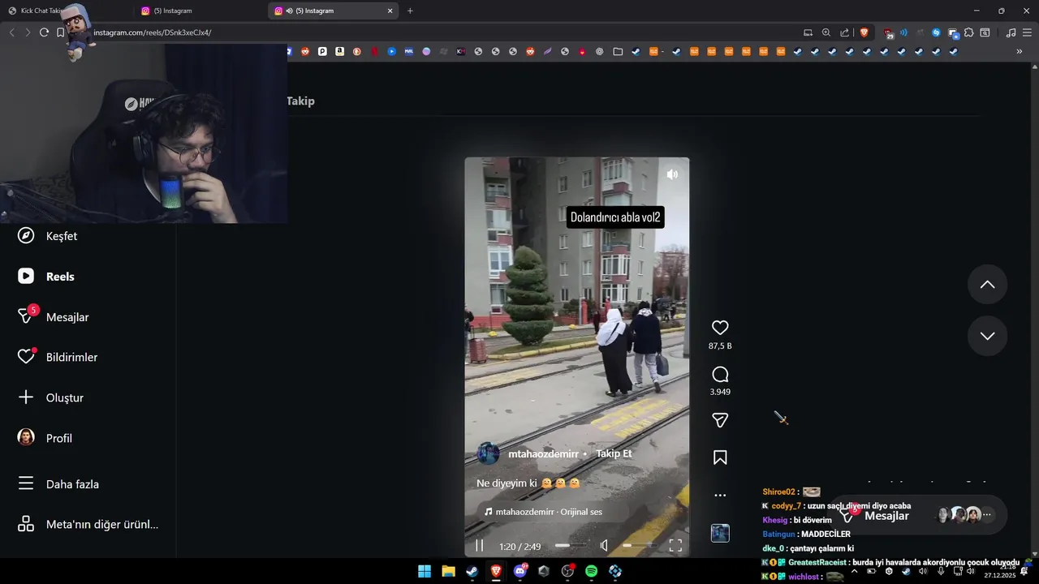Open Discord from the taskbar
The image size is (1039, 584).
[520, 571]
